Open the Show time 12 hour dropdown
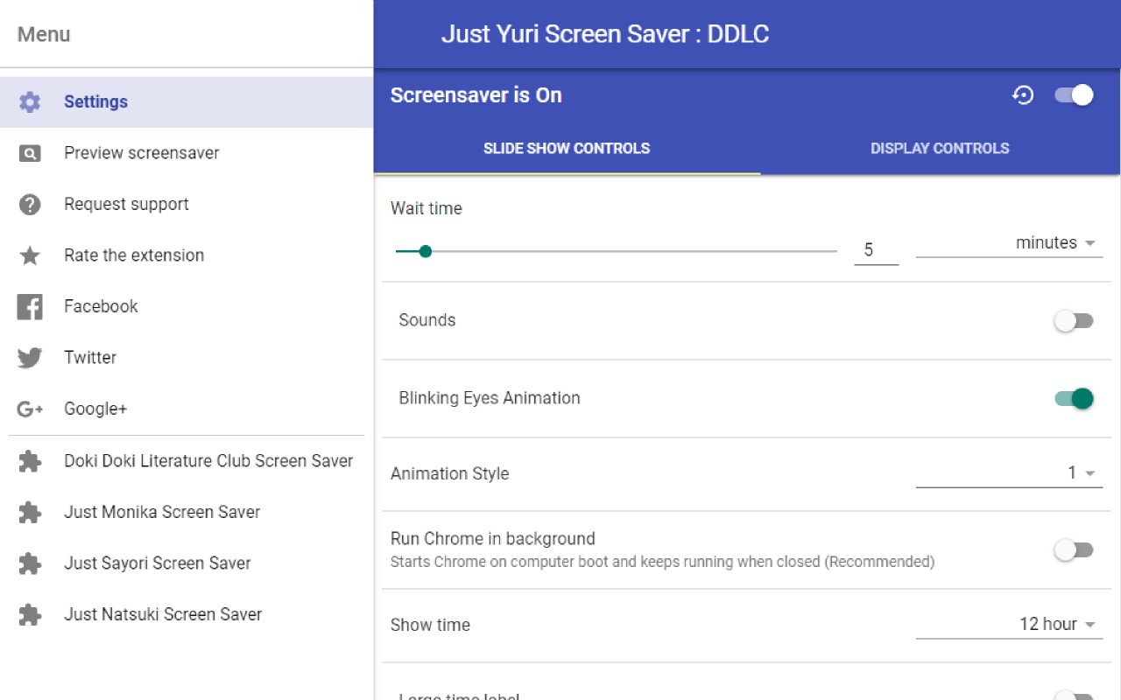Image resolution: width=1121 pixels, height=700 pixels. tap(1009, 624)
